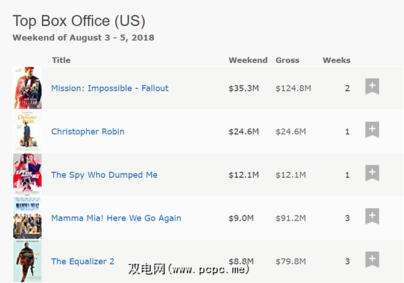Click the Mamma Mia! poster thumbnail
This screenshot has width=404, height=283.
pos(27,218)
